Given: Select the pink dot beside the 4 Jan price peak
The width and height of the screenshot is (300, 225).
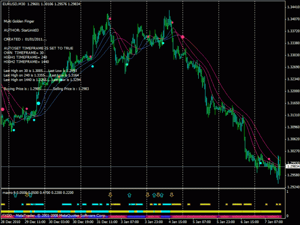Looking at the screenshot, I should coord(172,23).
